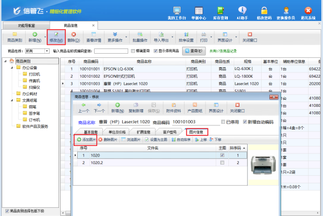Click 自动排序 in image toolbar

click(181, 140)
